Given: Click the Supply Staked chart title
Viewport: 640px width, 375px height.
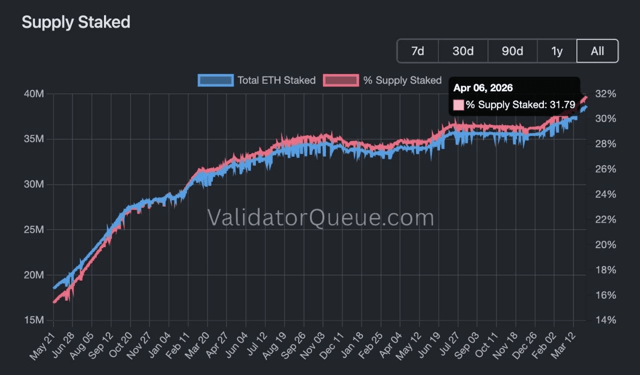Looking at the screenshot, I should pos(76,22).
